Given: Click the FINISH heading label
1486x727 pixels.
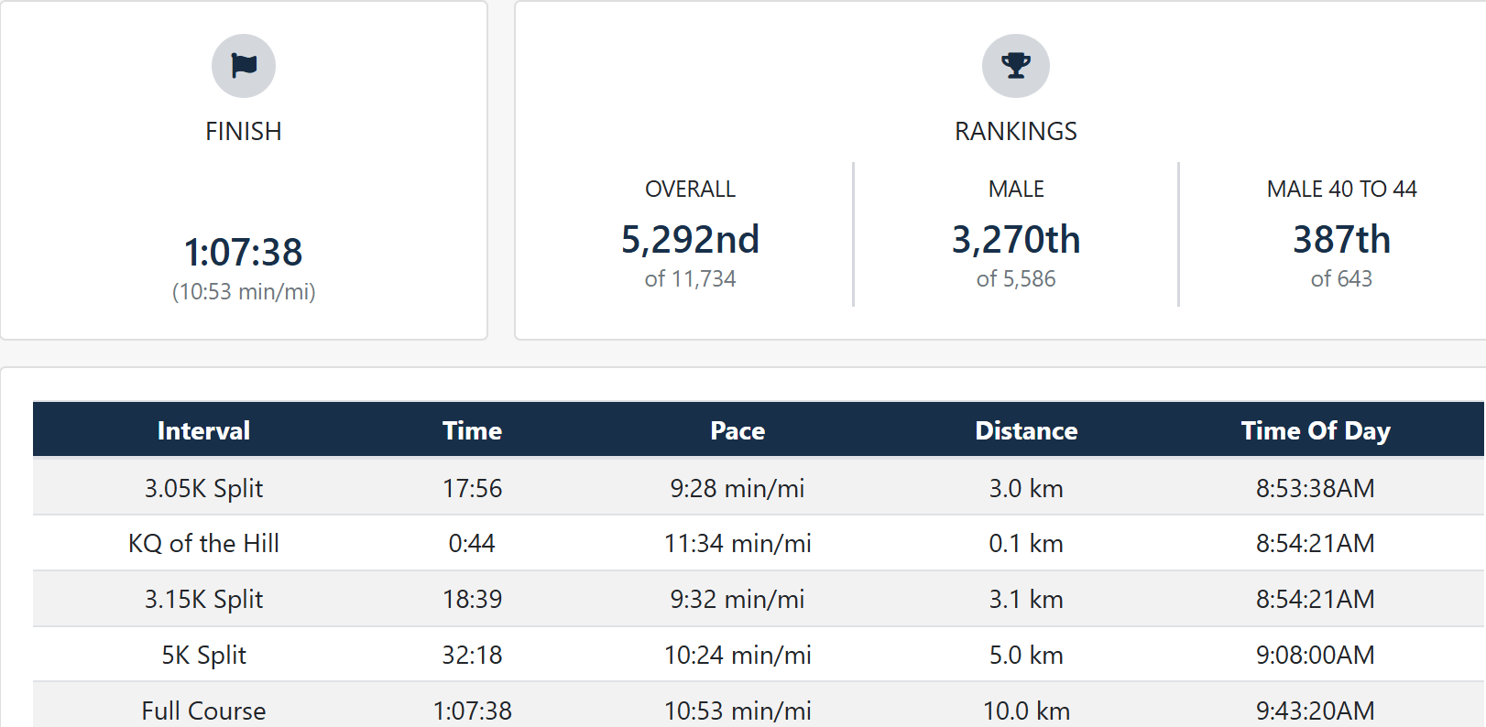Looking at the screenshot, I should [244, 132].
